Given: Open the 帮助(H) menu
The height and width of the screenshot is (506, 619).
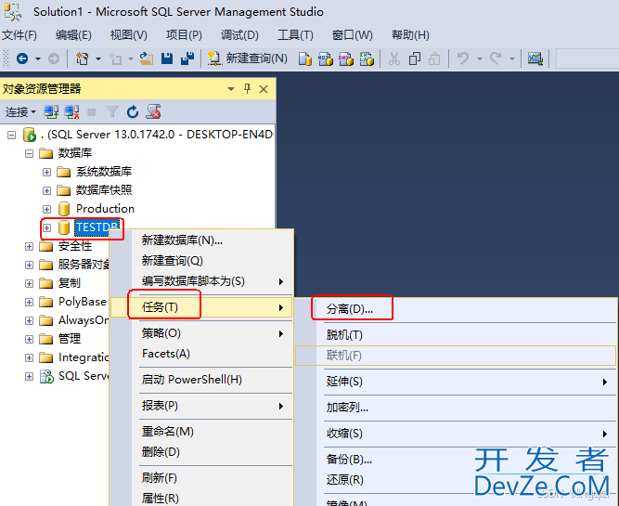Looking at the screenshot, I should (x=410, y=35).
